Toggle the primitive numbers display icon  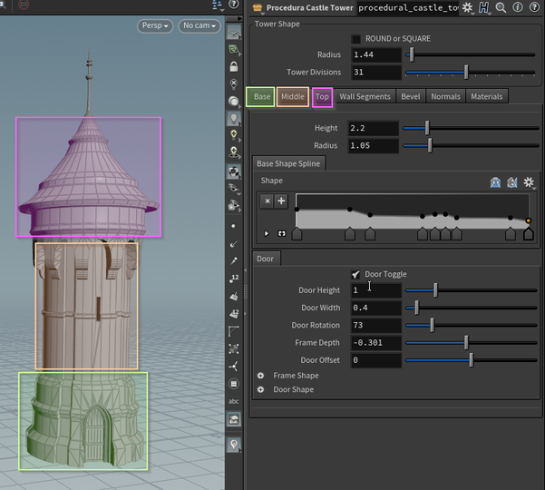[234, 314]
